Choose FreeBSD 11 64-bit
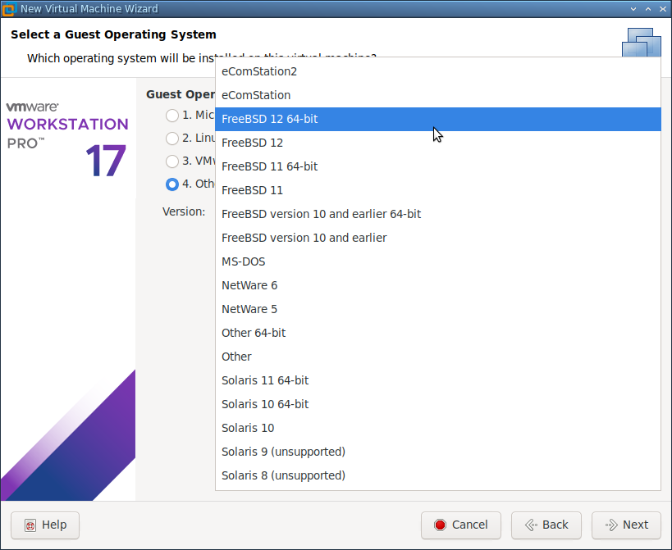Screen dimensions: 672x550 [438, 166]
